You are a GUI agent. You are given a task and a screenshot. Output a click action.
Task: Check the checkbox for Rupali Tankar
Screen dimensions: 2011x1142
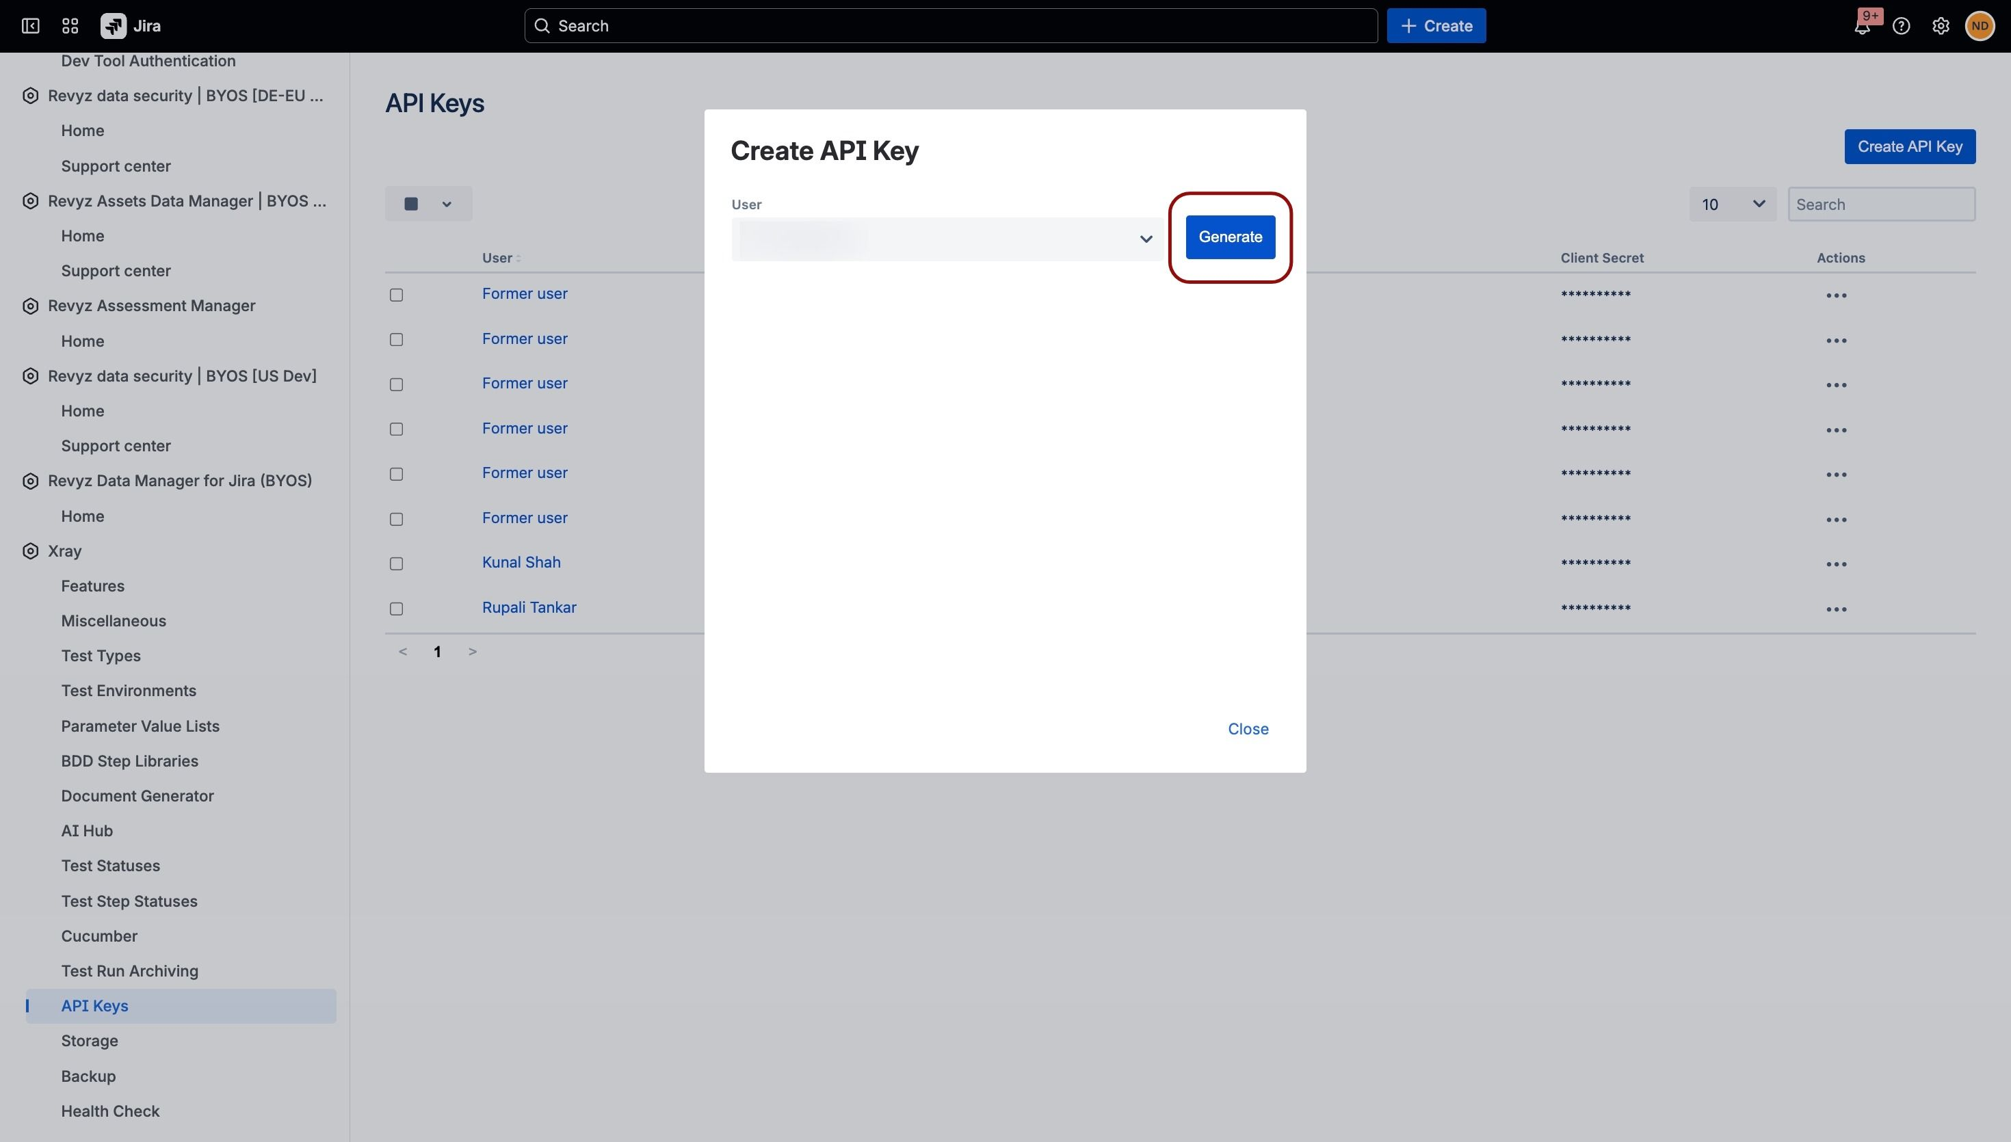coord(396,609)
